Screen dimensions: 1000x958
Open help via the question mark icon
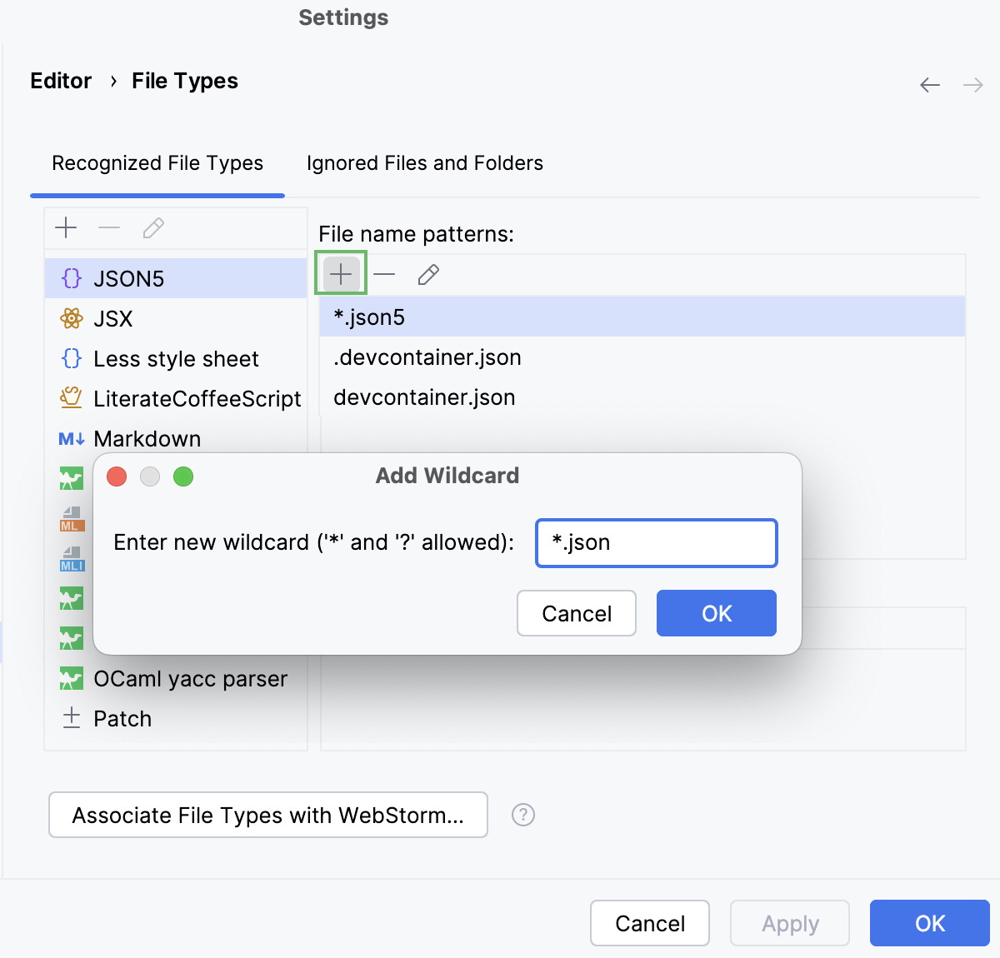(523, 815)
